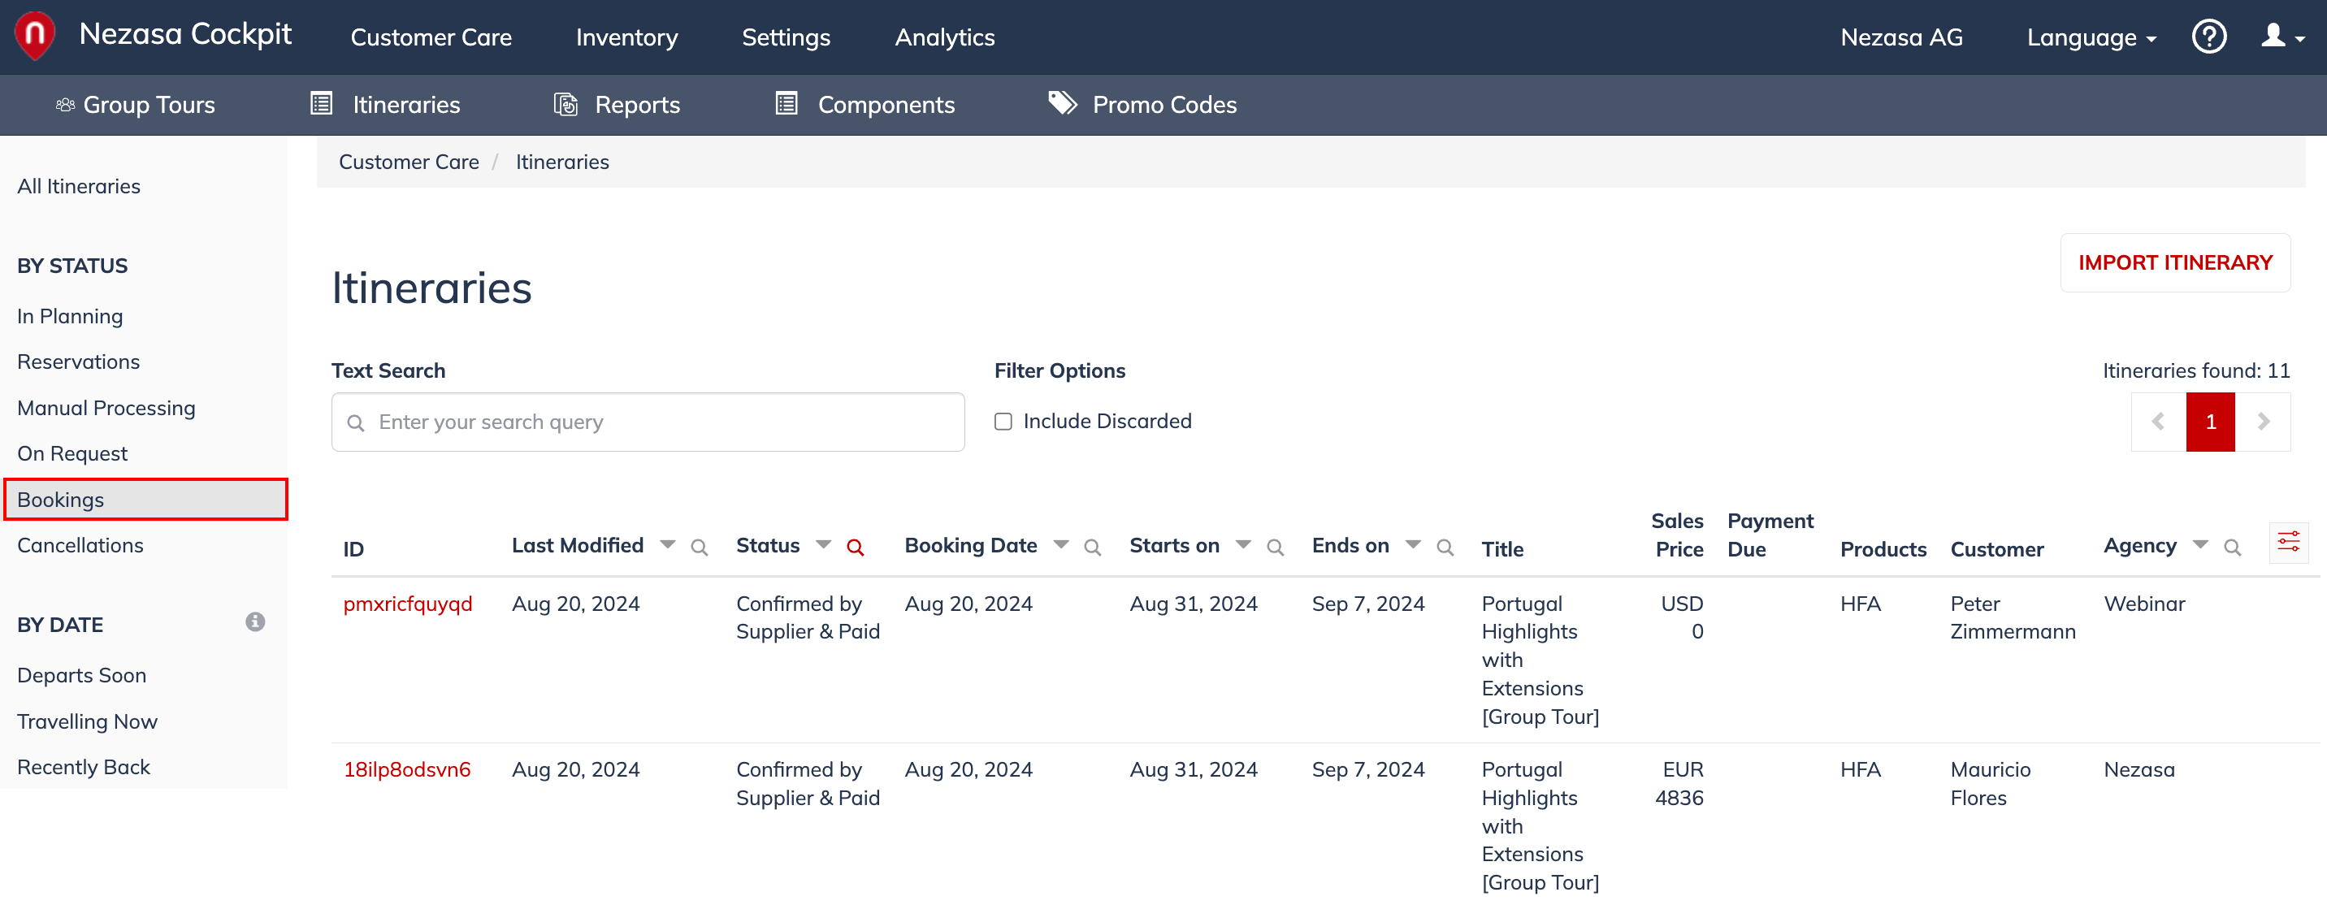The height and width of the screenshot is (905, 2327).
Task: Click the Itineraries breadcrumb
Action: (562, 162)
